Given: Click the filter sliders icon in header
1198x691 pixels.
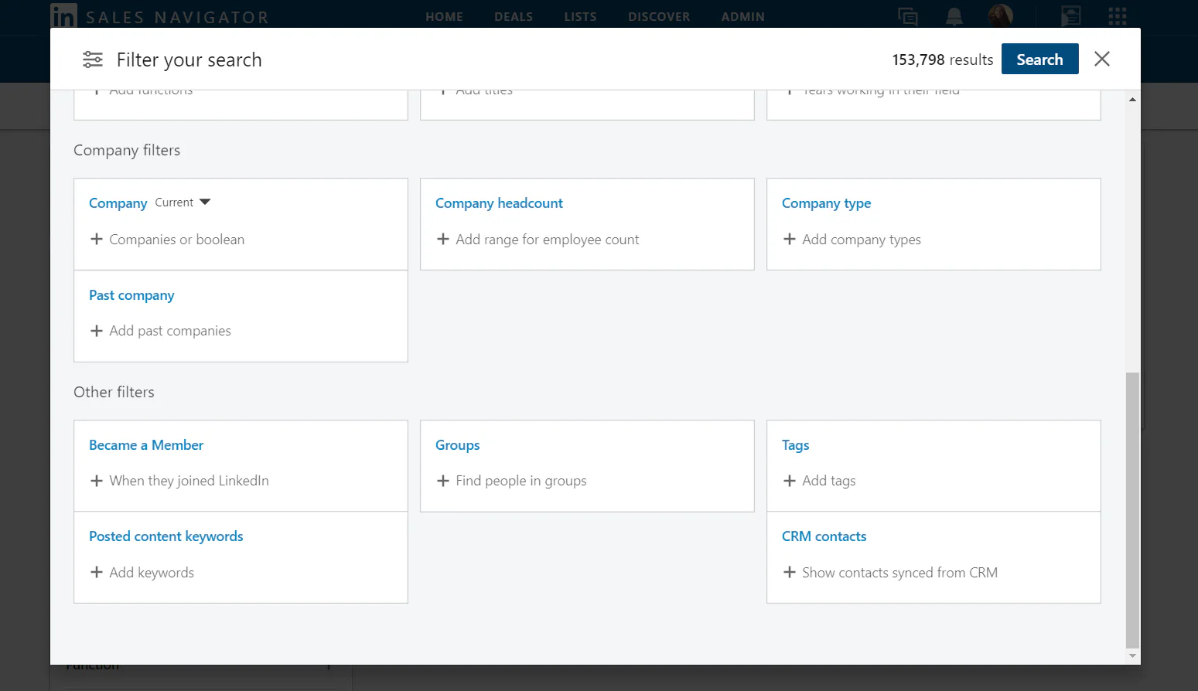Looking at the screenshot, I should tap(93, 60).
